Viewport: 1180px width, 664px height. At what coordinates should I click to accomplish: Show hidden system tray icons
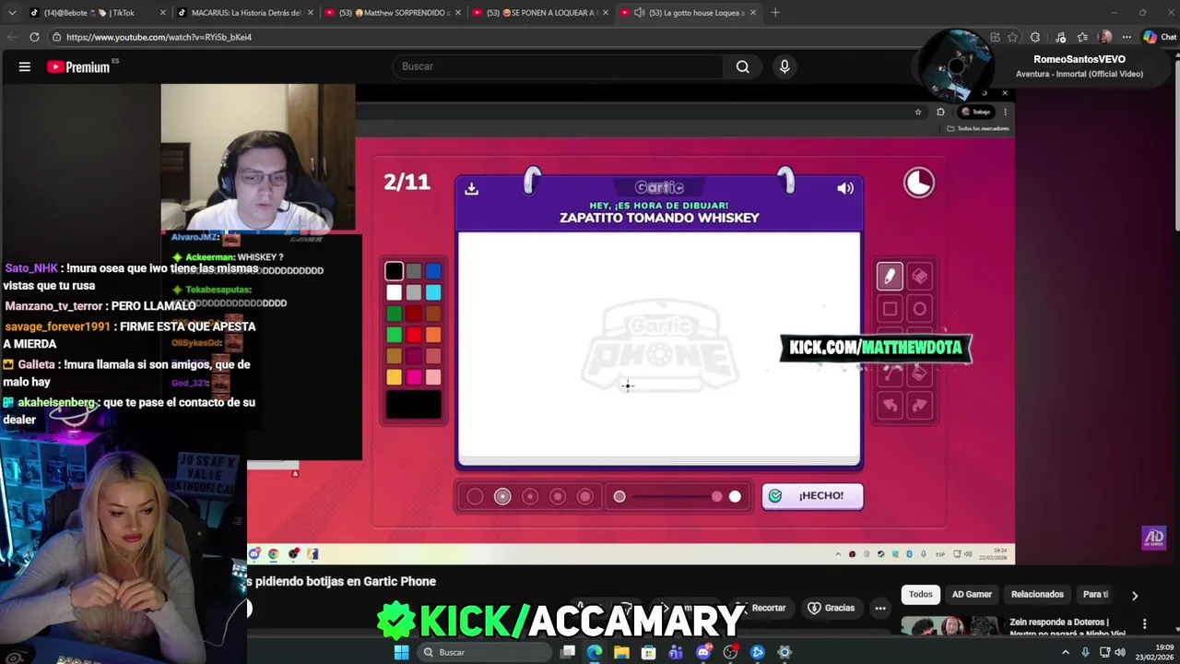(1066, 652)
